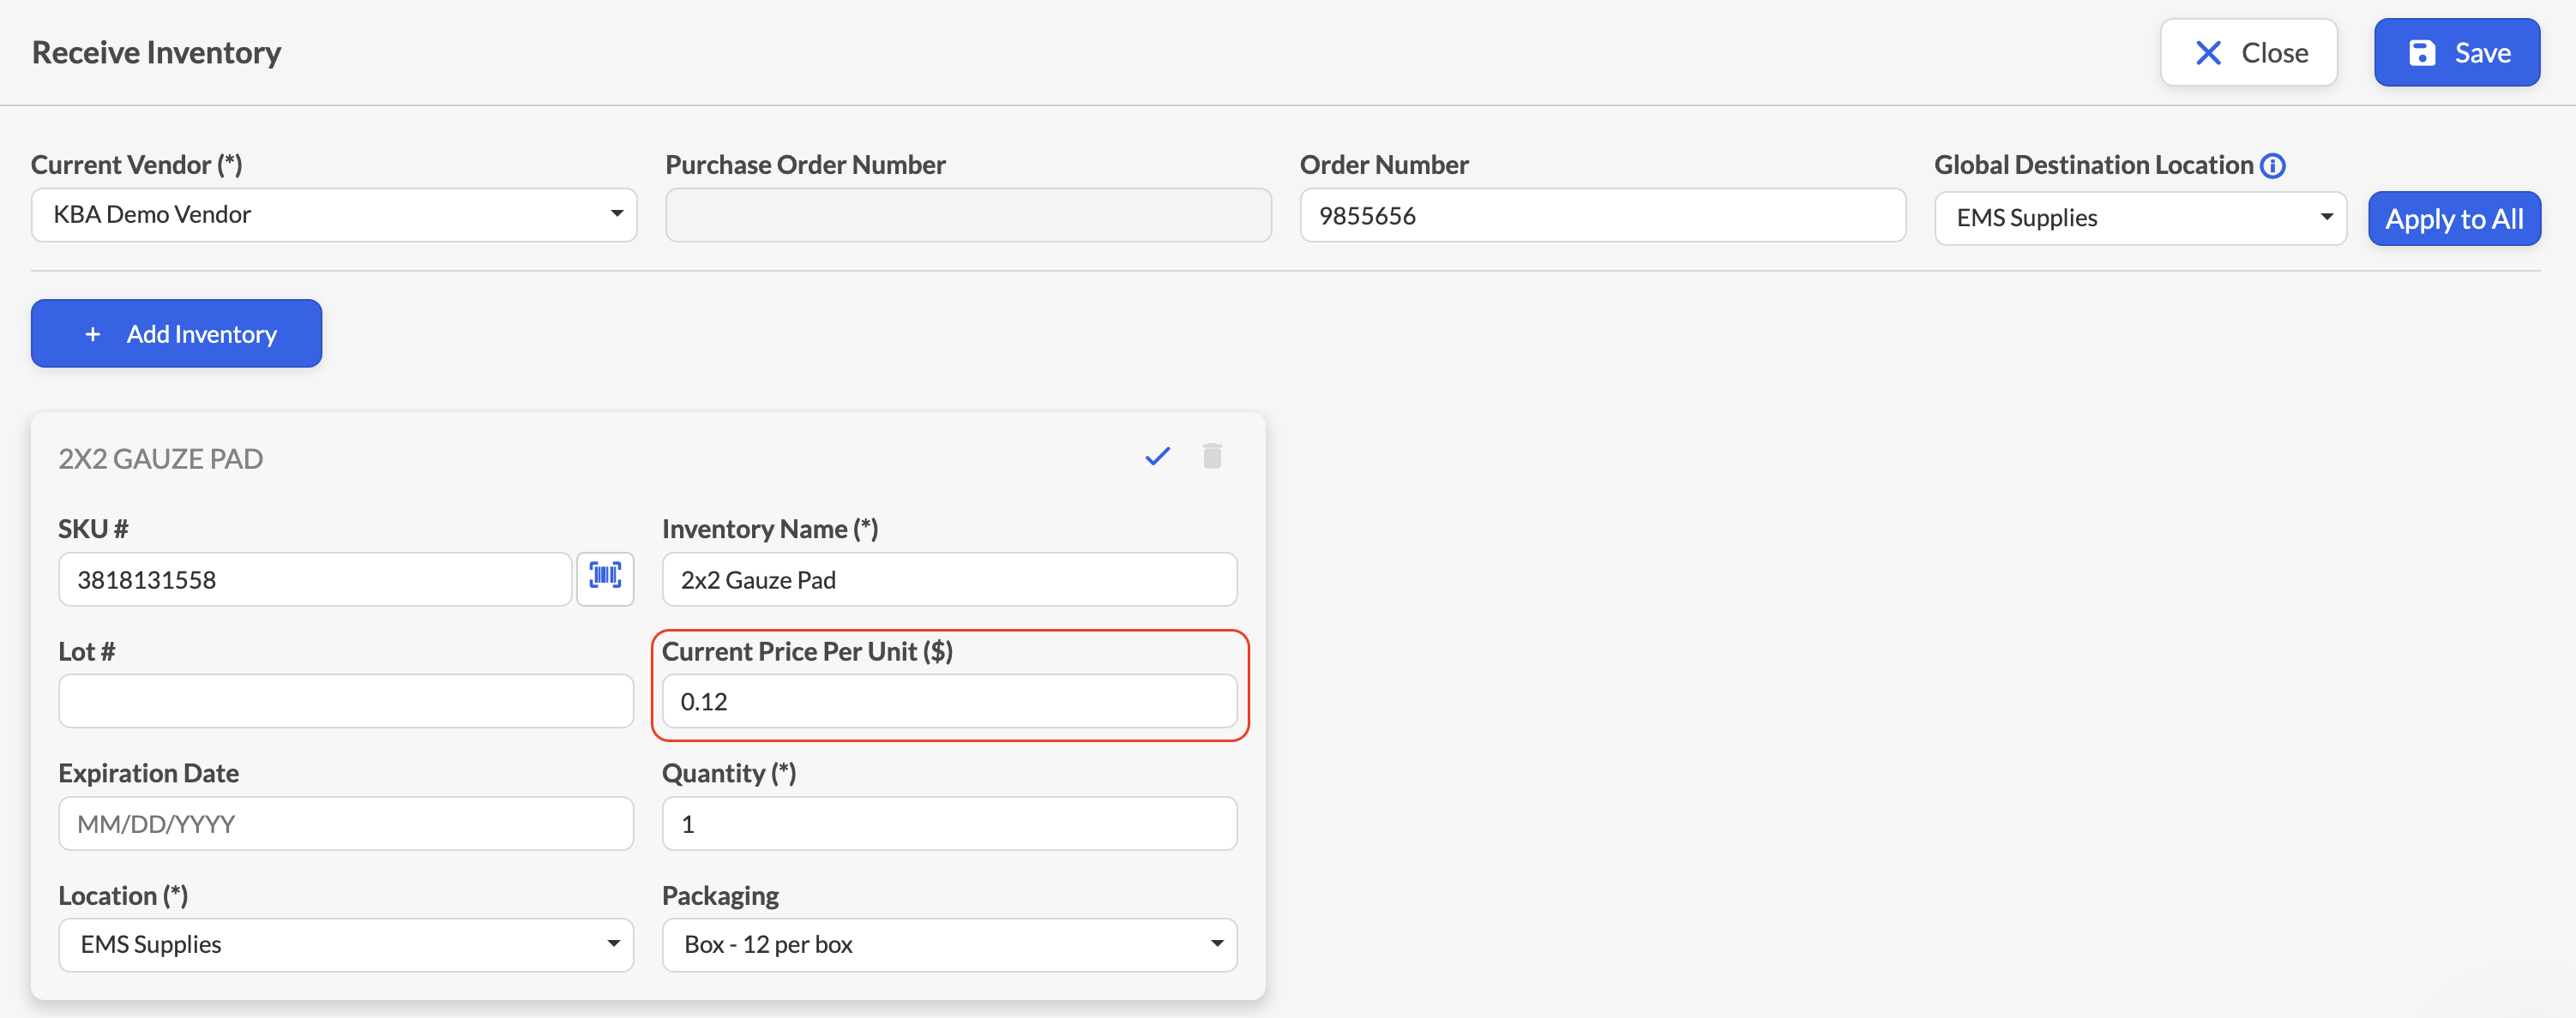Click Add Inventory plus button
This screenshot has height=1018, width=2576.
pos(176,333)
